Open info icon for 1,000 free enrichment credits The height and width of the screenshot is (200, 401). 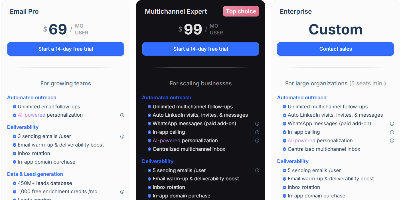(x=122, y=192)
